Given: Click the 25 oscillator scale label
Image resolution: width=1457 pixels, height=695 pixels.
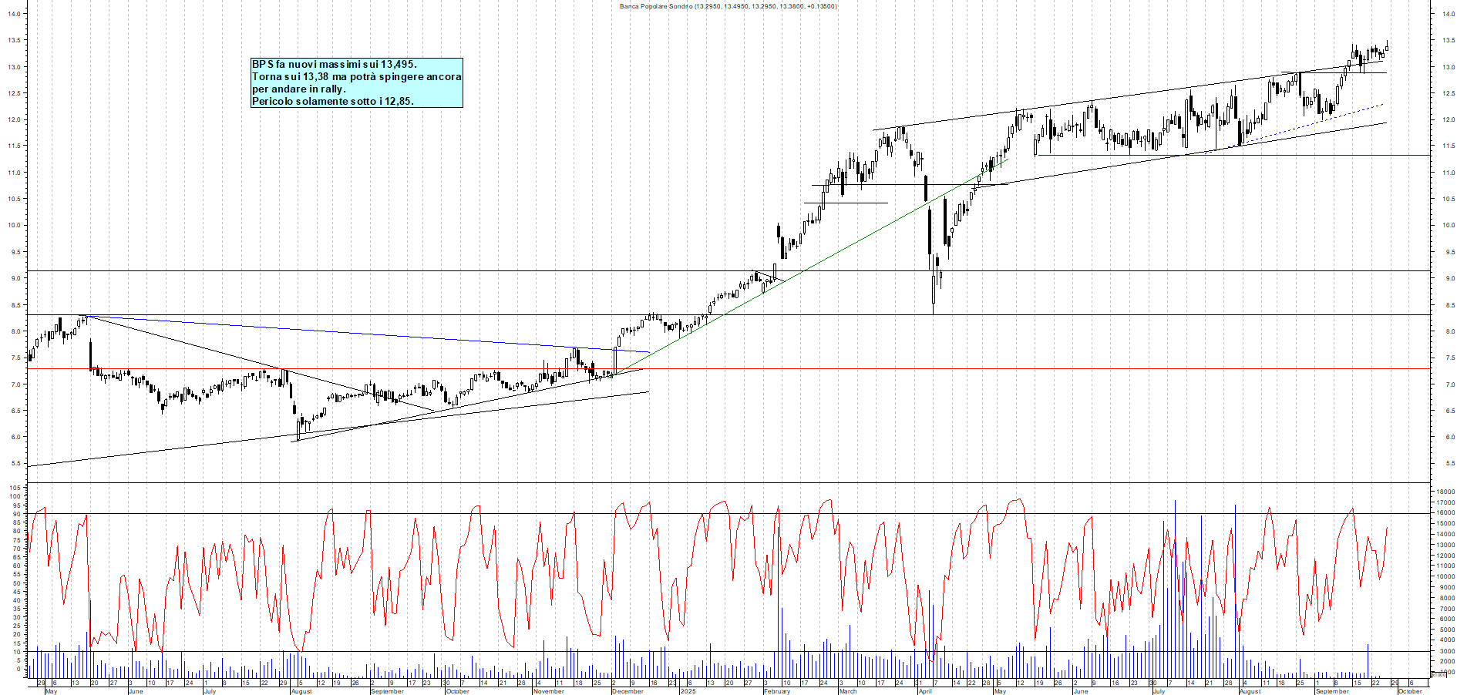Looking at the screenshot, I should [16, 626].
